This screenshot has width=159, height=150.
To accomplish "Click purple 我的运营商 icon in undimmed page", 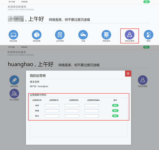I will pyautogui.click(x=130, y=35).
